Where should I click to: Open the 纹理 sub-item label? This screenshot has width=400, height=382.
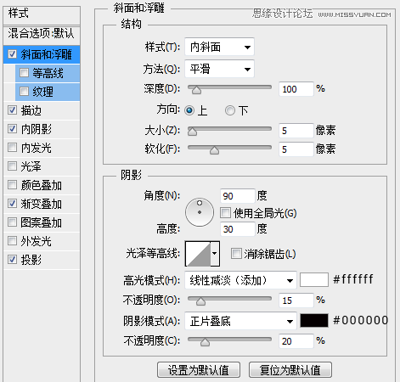42,92
